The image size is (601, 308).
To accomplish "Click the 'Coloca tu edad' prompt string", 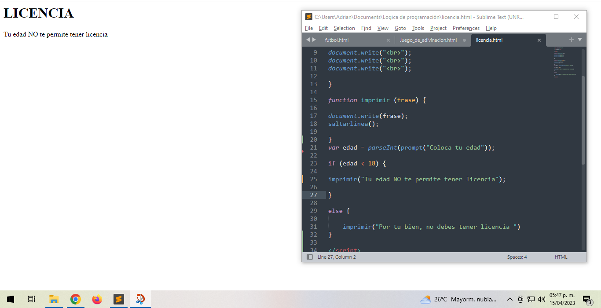I will point(455,147).
